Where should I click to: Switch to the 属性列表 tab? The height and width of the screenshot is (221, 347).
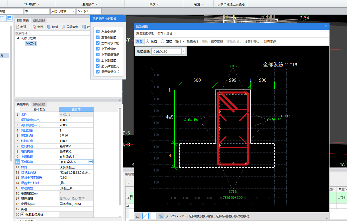click(23, 104)
